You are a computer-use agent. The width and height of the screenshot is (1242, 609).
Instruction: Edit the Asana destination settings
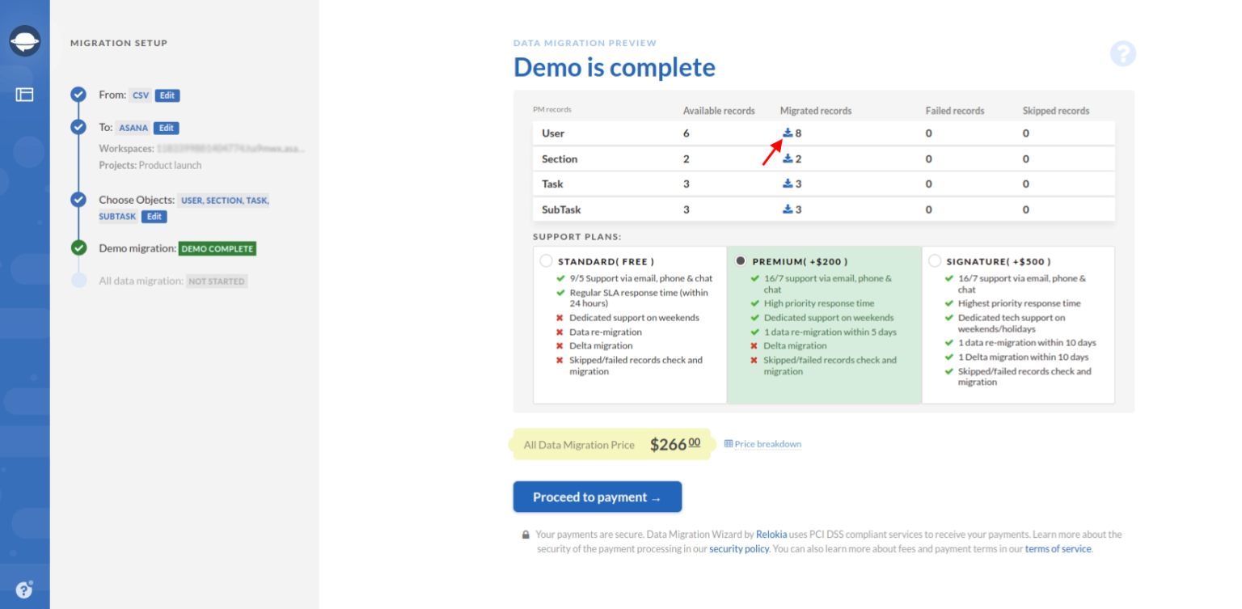(x=166, y=127)
